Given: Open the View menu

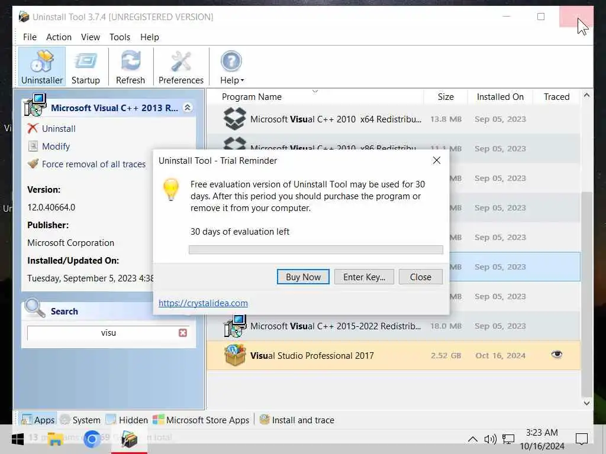Looking at the screenshot, I should (91, 37).
